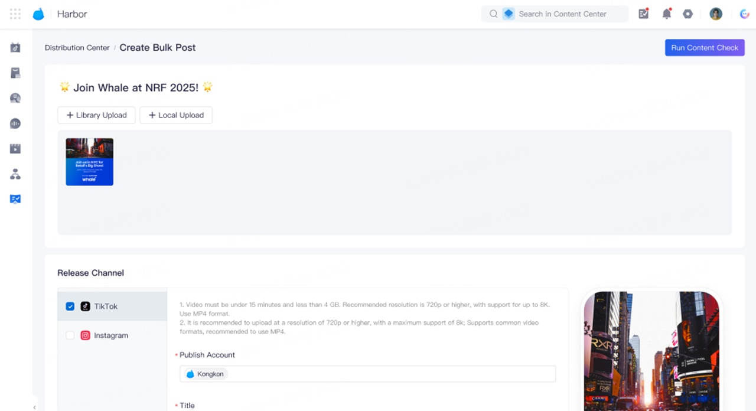Select the TikTok channel tab
Image resolution: width=756 pixels, height=411 pixels.
(x=106, y=306)
